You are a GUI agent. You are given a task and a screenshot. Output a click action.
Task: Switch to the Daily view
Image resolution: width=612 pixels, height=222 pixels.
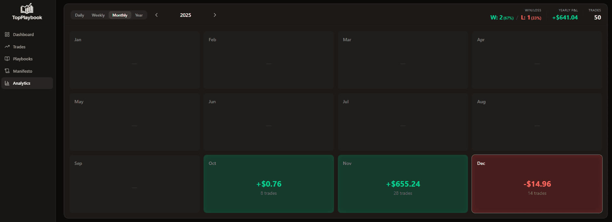pyautogui.click(x=79, y=15)
